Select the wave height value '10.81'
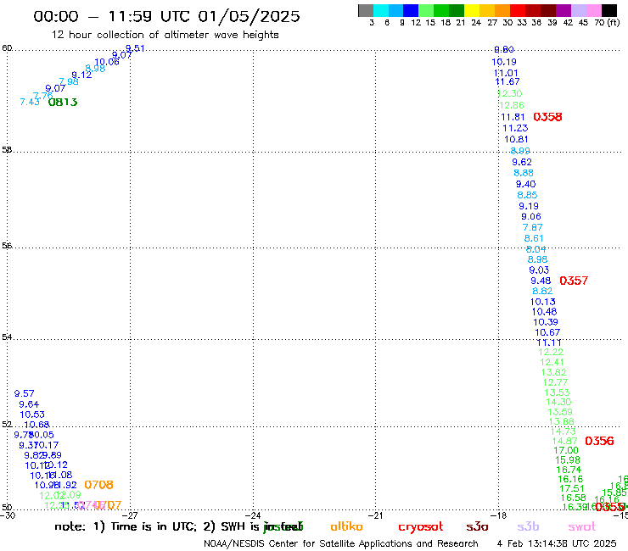The height and width of the screenshot is (551, 628). click(516, 139)
